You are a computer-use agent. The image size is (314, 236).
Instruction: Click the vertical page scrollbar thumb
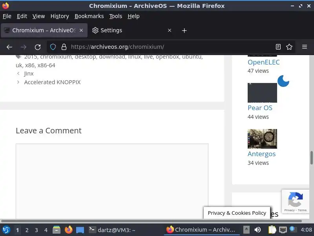pyautogui.click(x=312, y=158)
